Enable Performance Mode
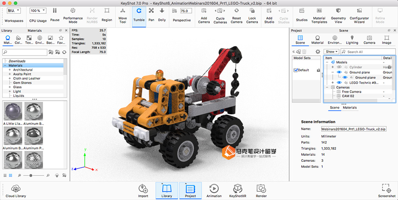The width and height of the screenshot is (398, 200). [x=73, y=15]
